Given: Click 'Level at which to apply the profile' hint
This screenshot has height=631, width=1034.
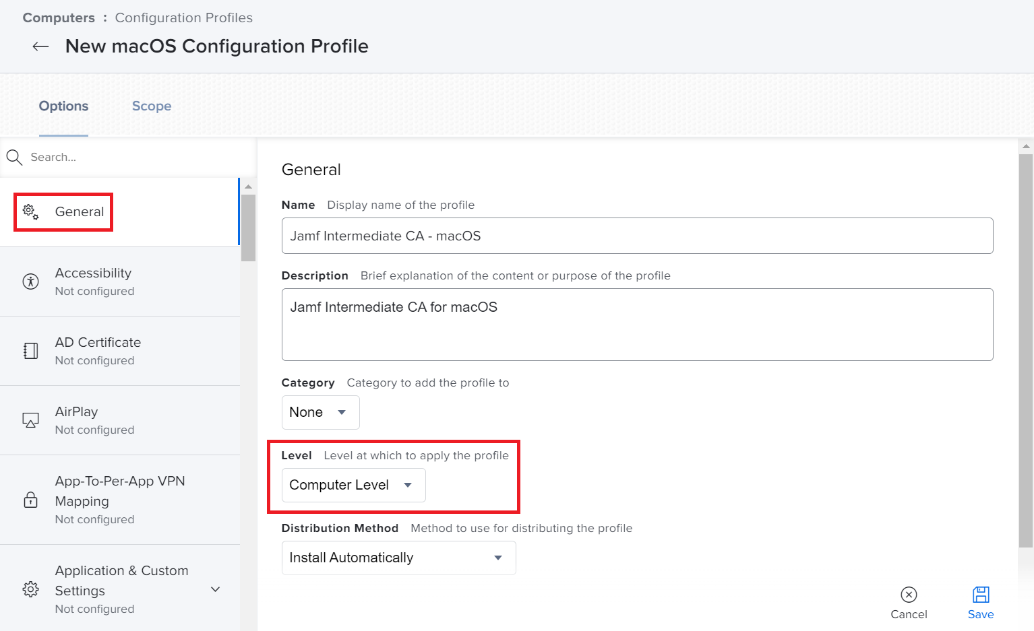Looking at the screenshot, I should tap(416, 455).
